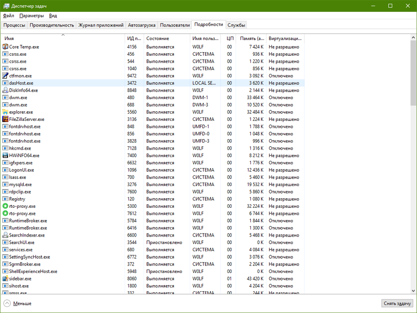Click the ctfmon.exe pen icon

[x=5, y=76]
